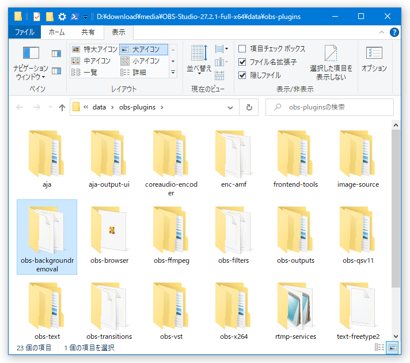
Task: Open the coreaudio-encoder folder
Action: [171, 163]
